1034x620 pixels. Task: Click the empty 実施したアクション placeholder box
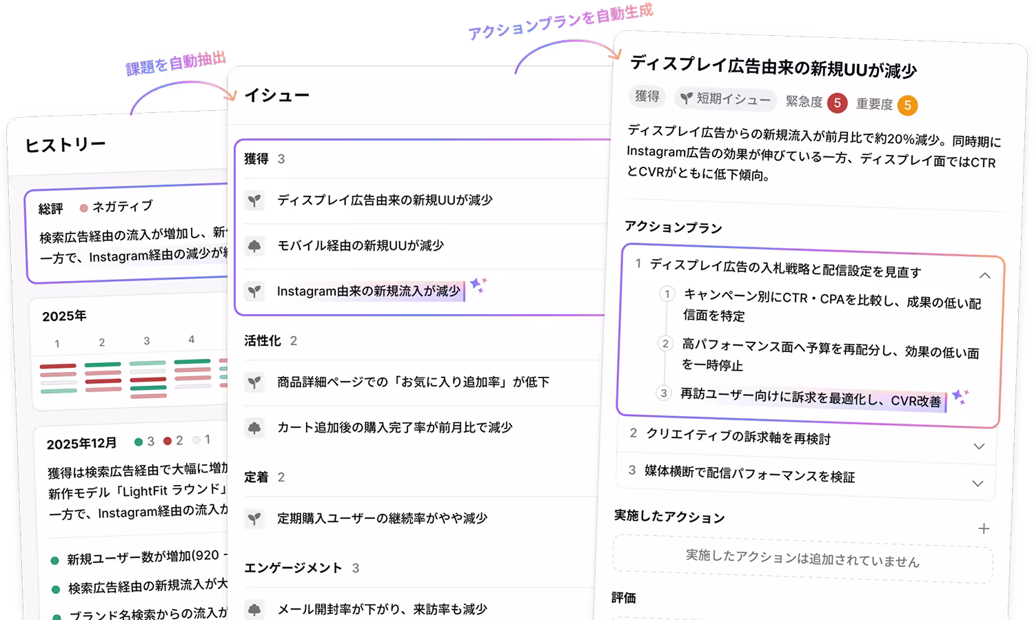click(802, 559)
